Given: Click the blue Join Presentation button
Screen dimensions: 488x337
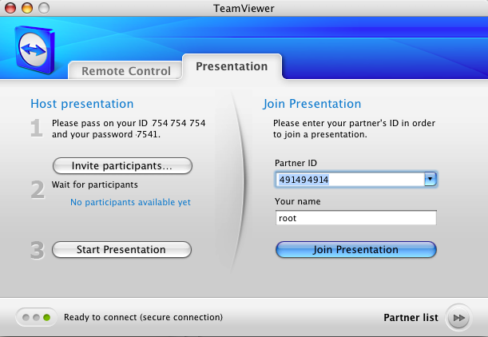Looking at the screenshot, I should click(x=356, y=250).
